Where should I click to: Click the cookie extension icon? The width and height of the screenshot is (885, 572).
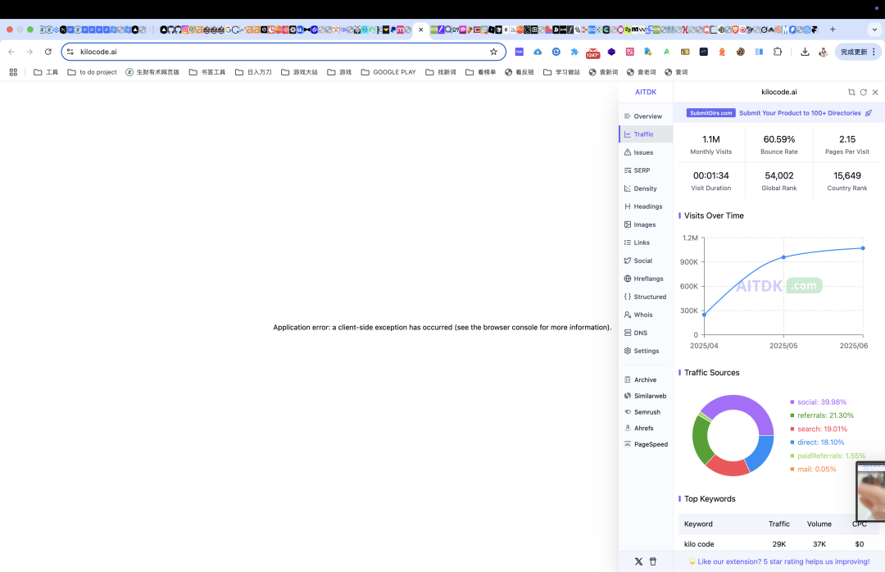[x=741, y=52]
